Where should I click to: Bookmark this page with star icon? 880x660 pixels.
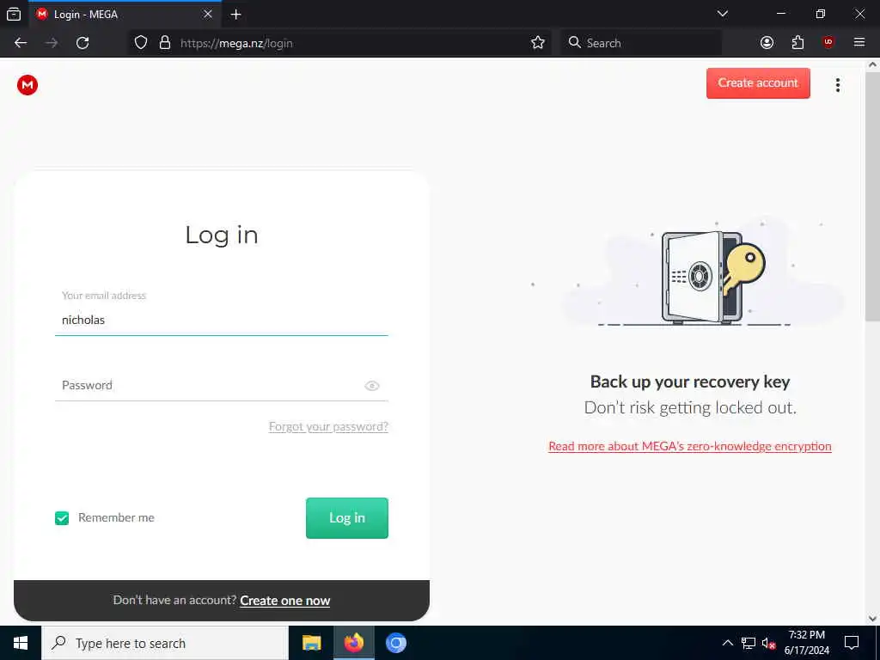click(538, 43)
